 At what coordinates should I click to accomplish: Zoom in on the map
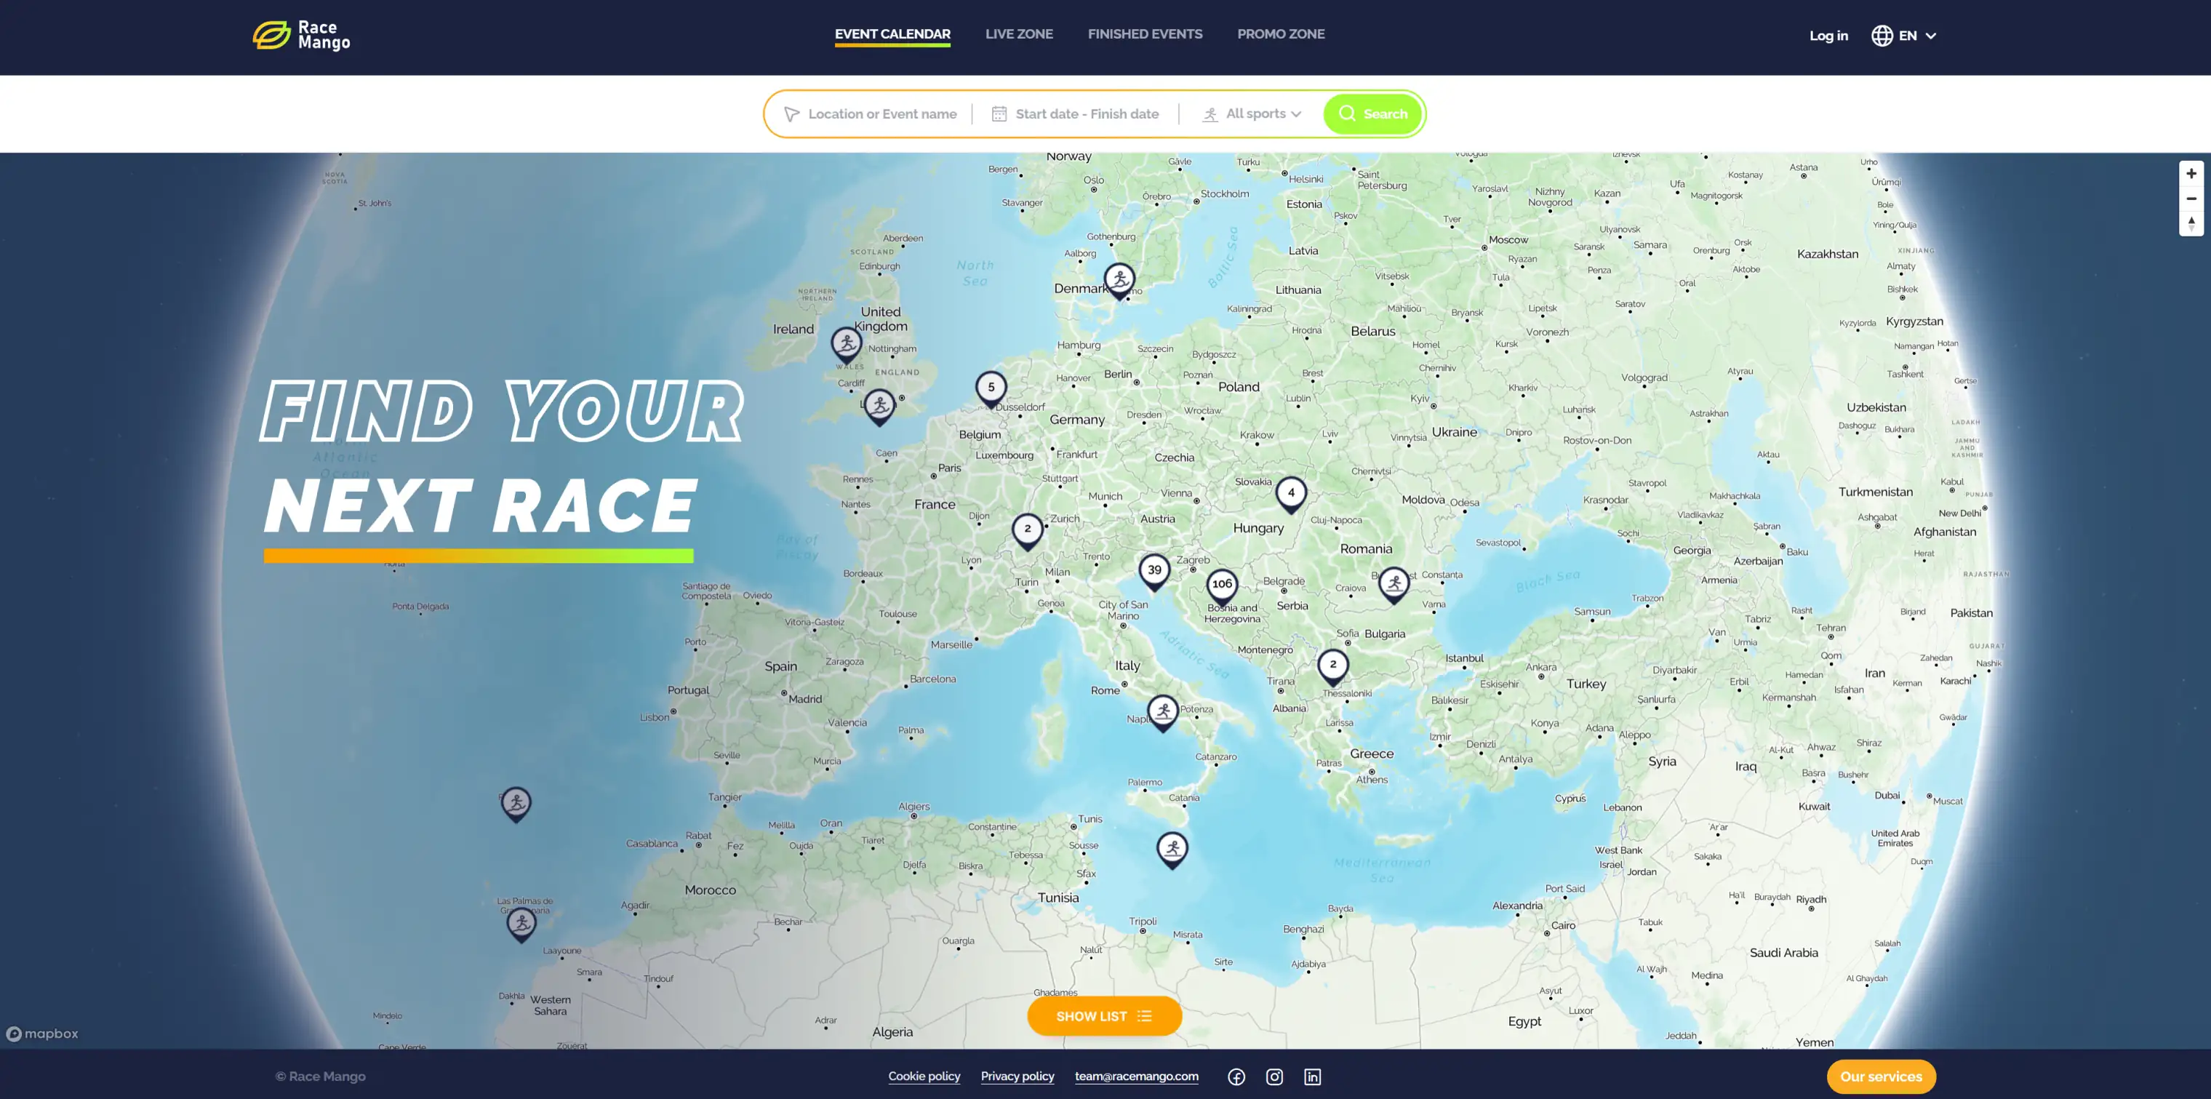pyautogui.click(x=2191, y=173)
